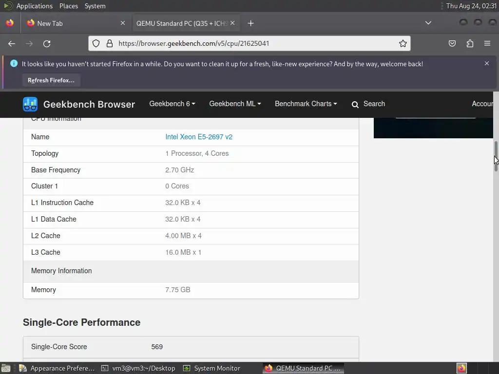This screenshot has width=499, height=374.
Task: Bookmark page with the star icon
Action: click(403, 43)
